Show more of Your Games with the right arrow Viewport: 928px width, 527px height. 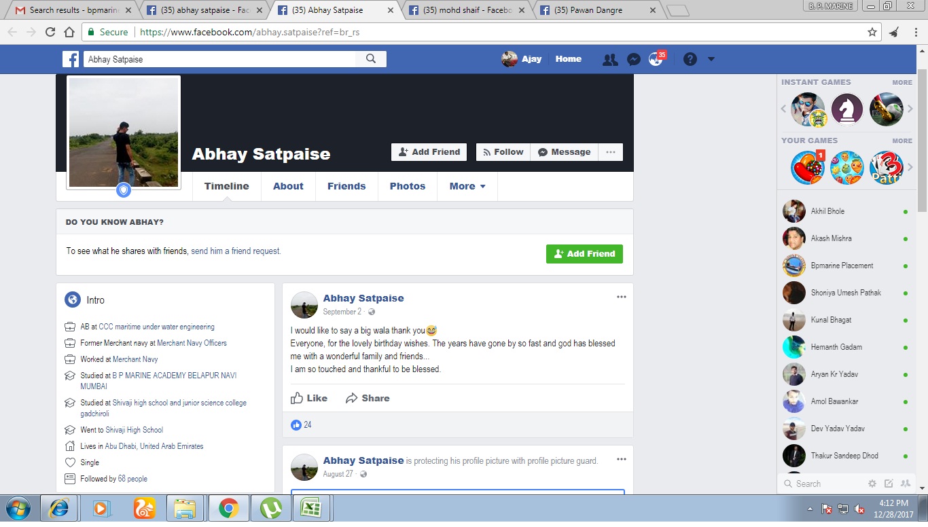[x=910, y=167]
